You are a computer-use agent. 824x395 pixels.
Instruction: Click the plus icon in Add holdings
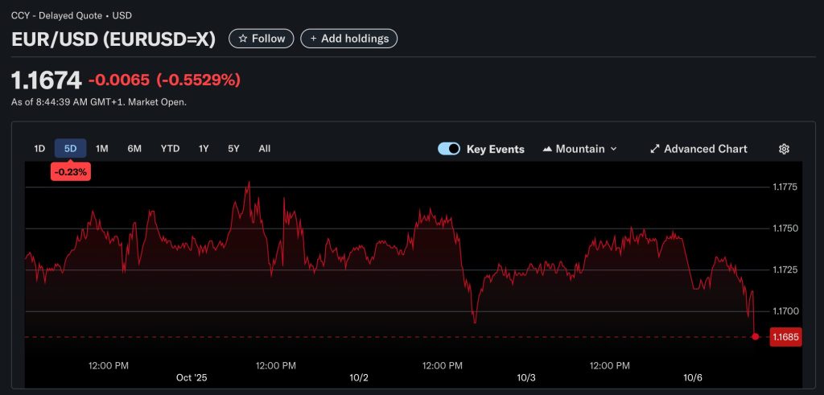[x=312, y=39]
